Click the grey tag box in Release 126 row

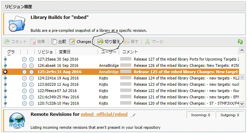point(126,65)
